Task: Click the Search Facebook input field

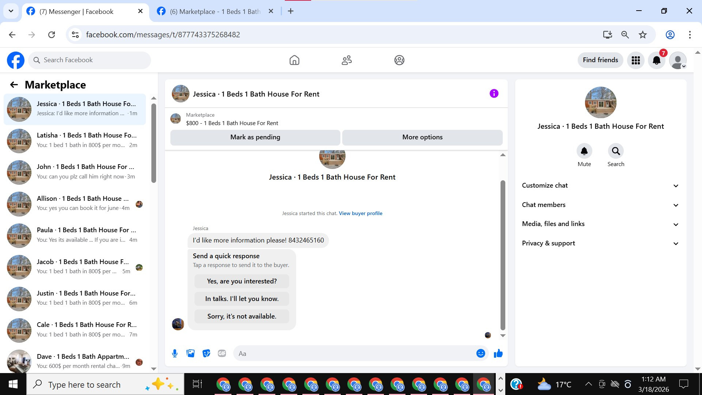Action: tap(90, 60)
